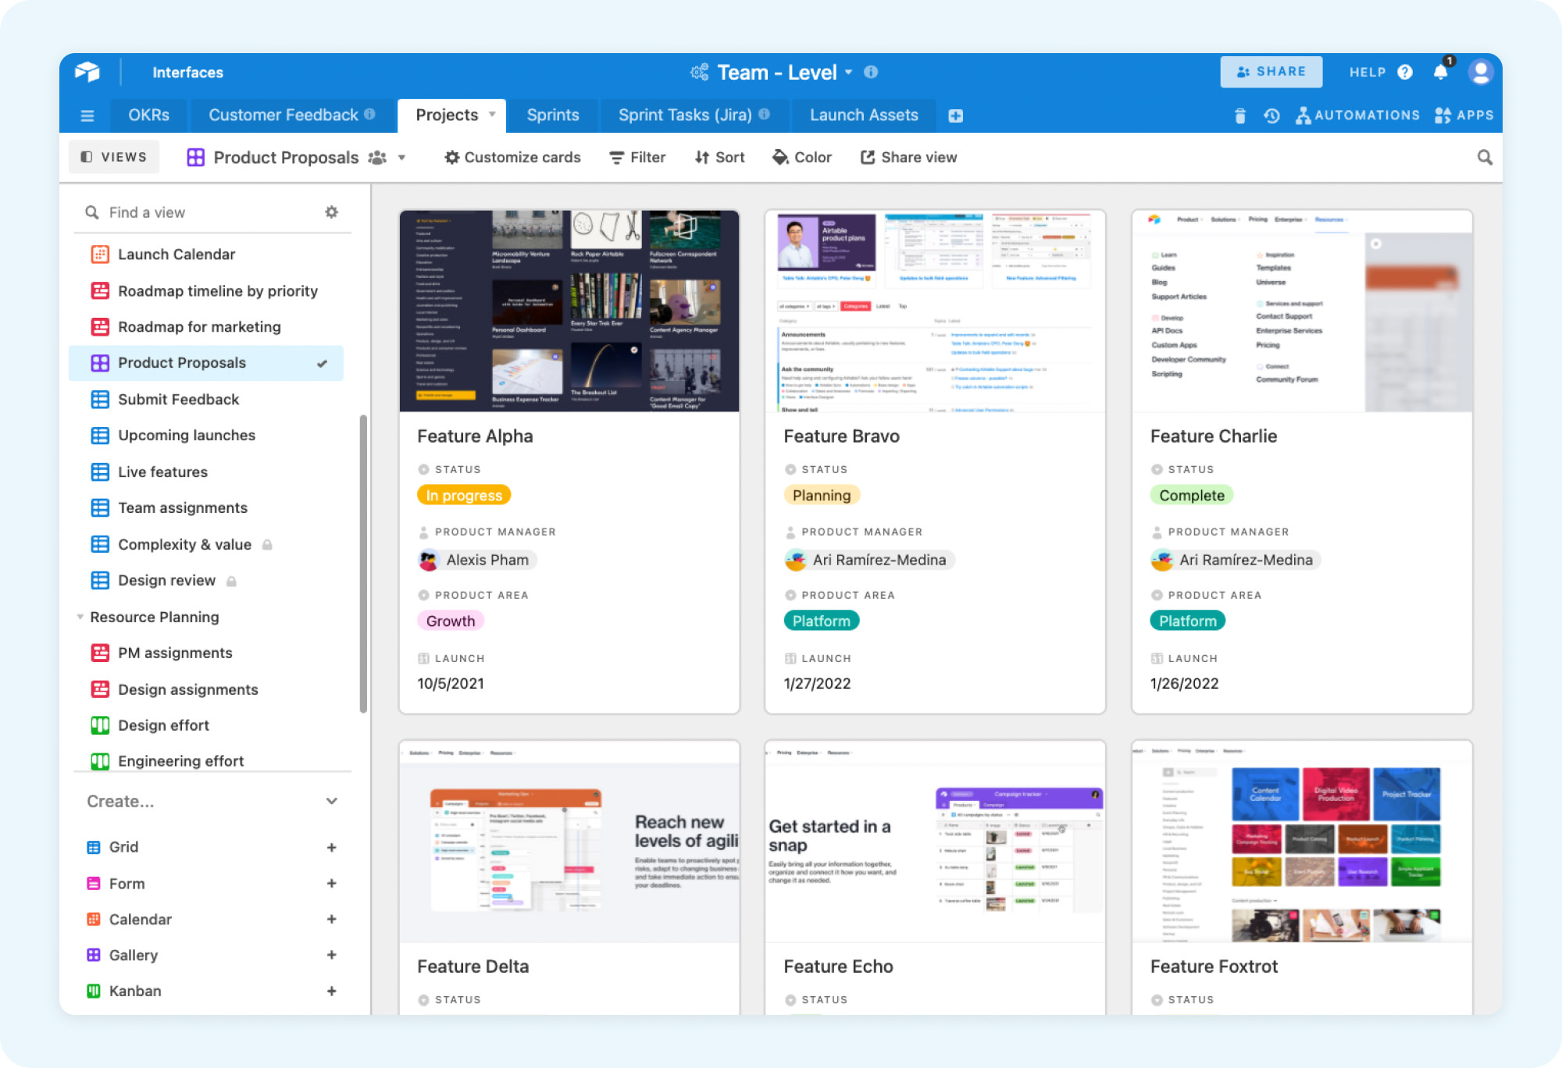Image resolution: width=1562 pixels, height=1068 pixels.
Task: Toggle the Views sidebar button
Action: [114, 157]
